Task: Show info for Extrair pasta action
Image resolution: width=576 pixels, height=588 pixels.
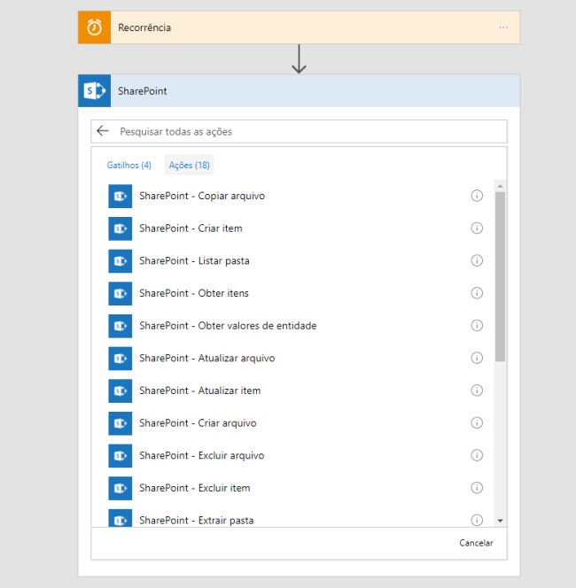Action: (477, 520)
